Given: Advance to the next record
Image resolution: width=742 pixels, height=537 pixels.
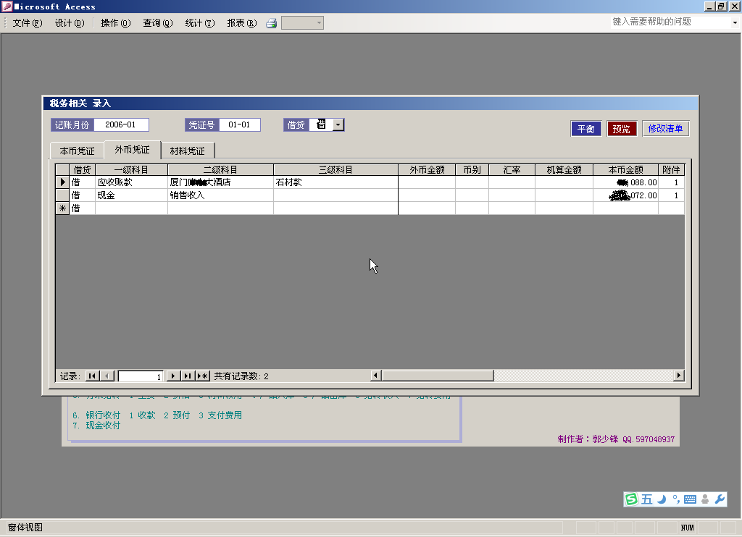Looking at the screenshot, I should pyautogui.click(x=173, y=376).
